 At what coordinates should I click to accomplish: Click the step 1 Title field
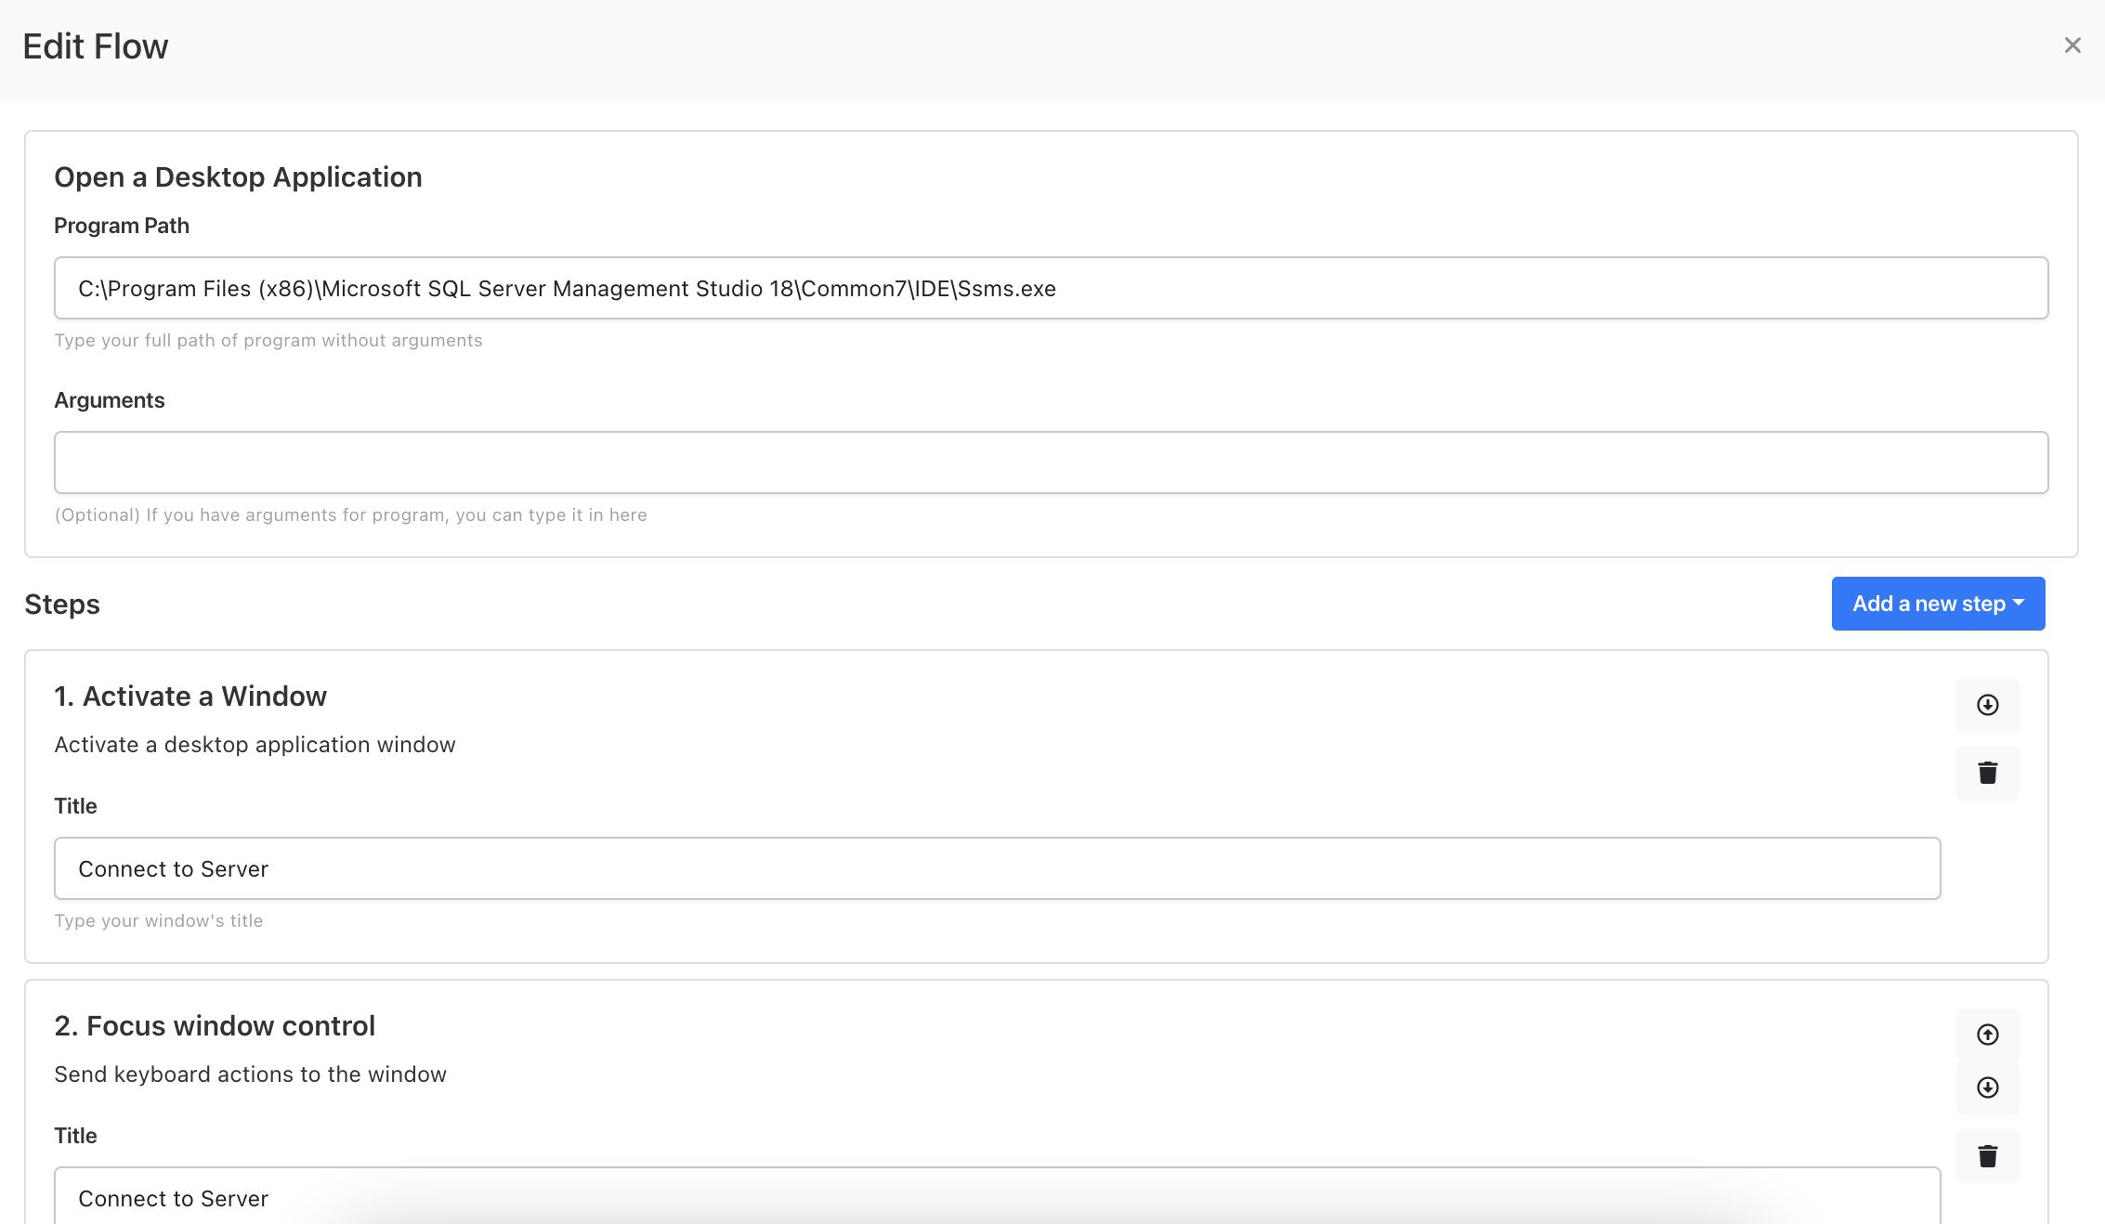tap(997, 869)
